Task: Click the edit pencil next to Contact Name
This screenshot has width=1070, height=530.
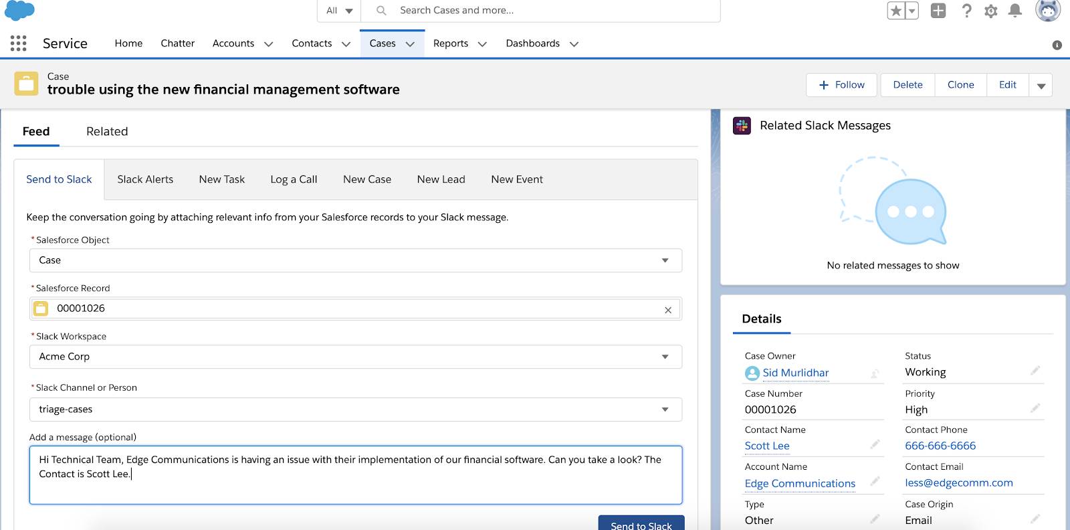Action: 875,444
